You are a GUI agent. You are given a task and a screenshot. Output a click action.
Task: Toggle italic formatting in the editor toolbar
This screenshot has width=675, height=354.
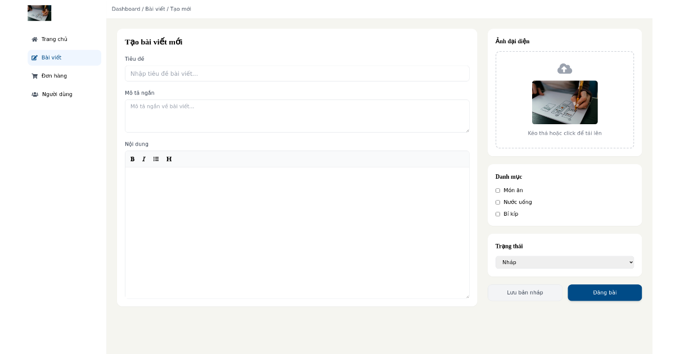pos(144,159)
